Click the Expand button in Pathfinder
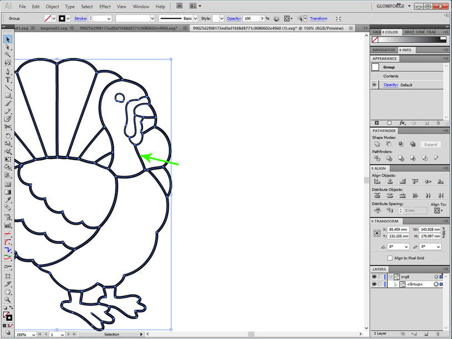This screenshot has width=452, height=339. [431, 144]
